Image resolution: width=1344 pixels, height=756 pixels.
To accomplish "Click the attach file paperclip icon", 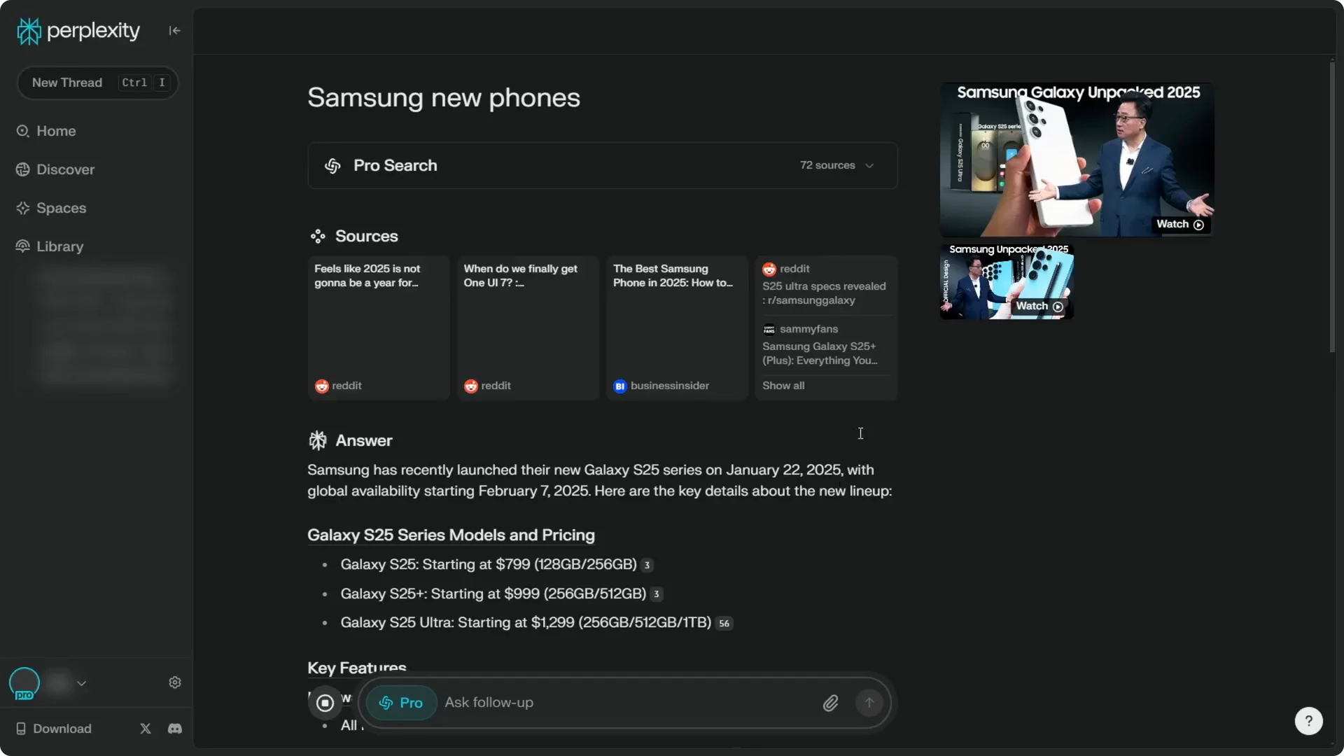I will coord(830,703).
